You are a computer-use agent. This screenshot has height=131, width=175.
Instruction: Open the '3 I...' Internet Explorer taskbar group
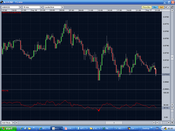[x=44, y=128]
